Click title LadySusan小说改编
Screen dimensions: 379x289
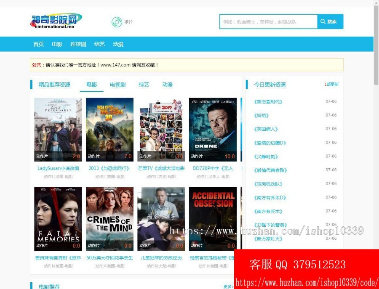58,168
